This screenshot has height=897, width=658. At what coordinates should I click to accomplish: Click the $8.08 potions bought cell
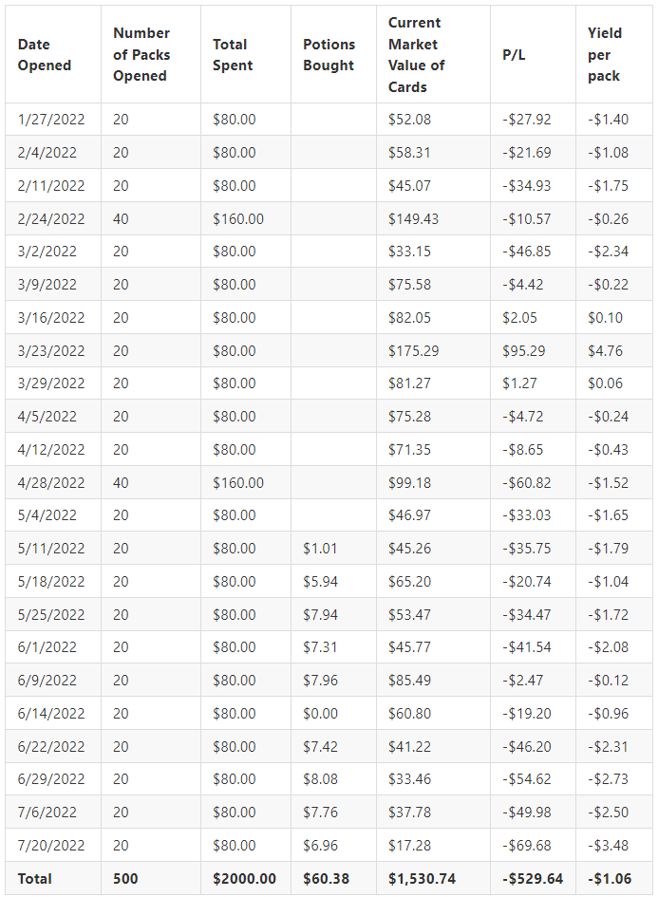pos(333,779)
